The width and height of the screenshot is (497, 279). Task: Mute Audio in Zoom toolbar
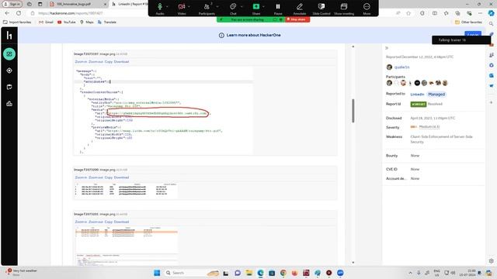point(160,9)
